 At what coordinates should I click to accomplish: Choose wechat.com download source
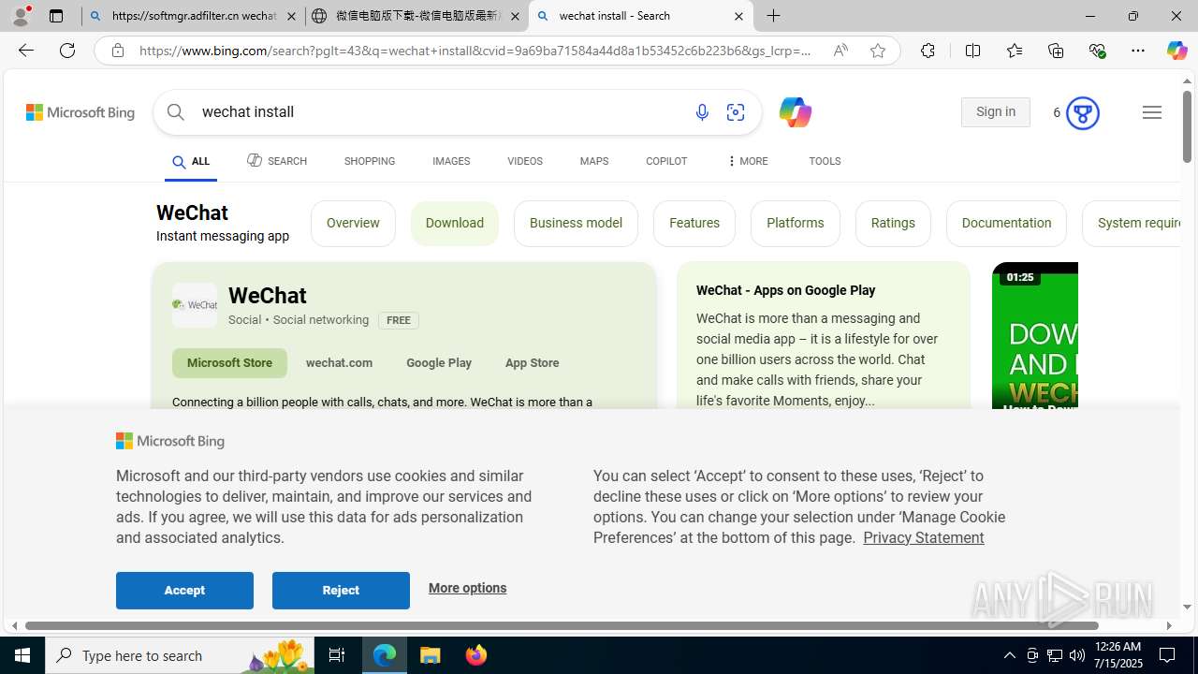click(339, 363)
